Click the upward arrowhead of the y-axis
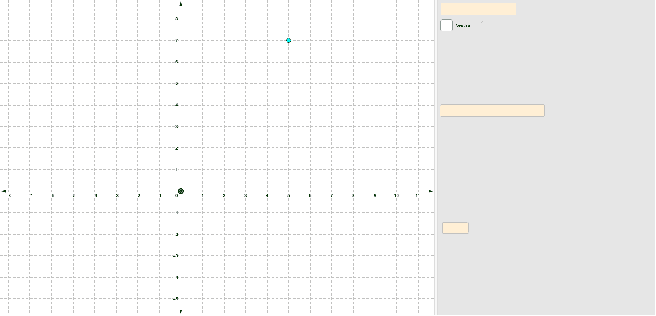The width and height of the screenshot is (656, 316). point(181,3)
